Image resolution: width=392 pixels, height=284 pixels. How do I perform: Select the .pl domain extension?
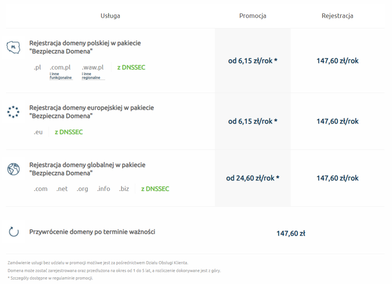(x=37, y=67)
